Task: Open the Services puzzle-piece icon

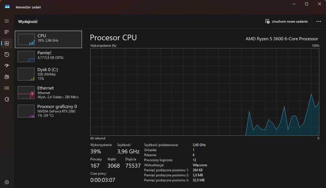Action: (x=7, y=99)
